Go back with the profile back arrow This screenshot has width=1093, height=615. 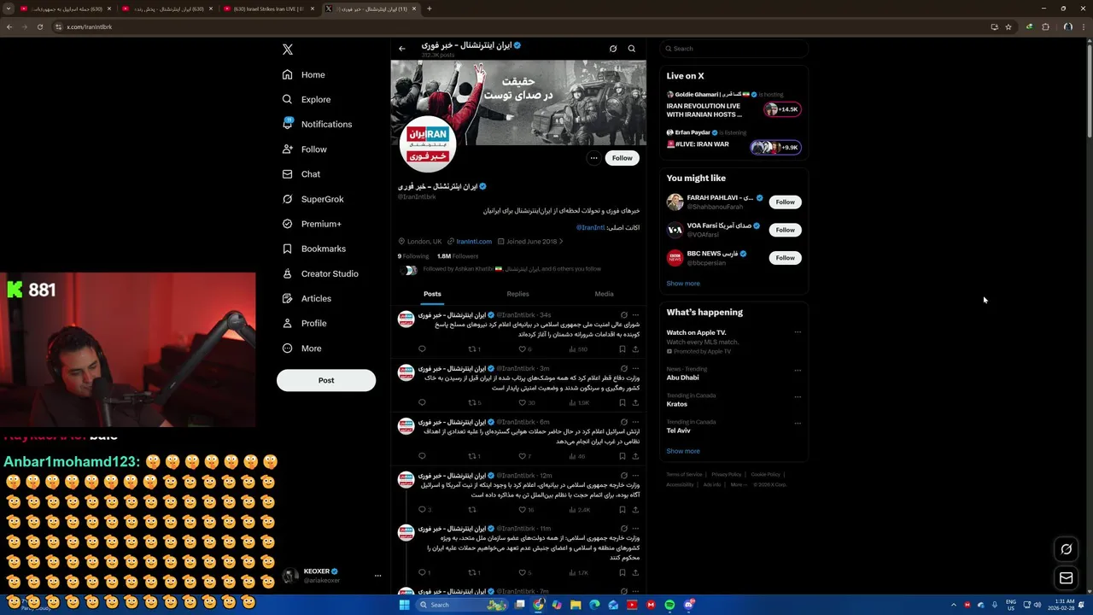402,49
